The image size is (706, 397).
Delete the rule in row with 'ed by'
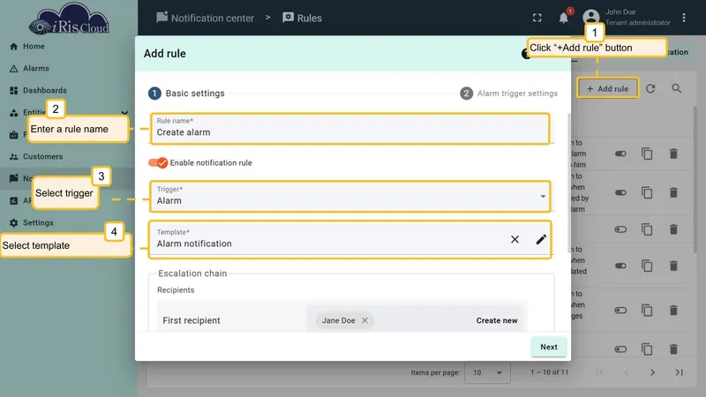coord(673,192)
